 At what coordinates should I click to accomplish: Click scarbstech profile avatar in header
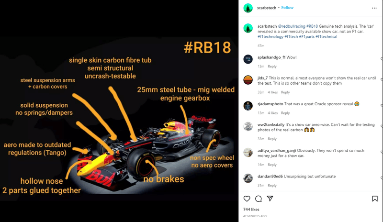click(248, 8)
